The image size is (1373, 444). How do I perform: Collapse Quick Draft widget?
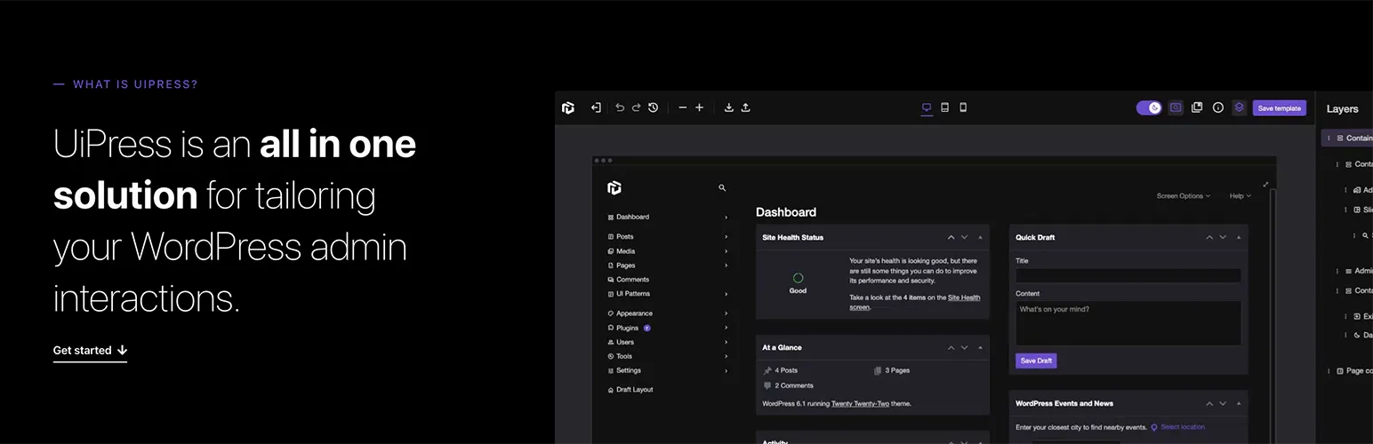[1238, 237]
